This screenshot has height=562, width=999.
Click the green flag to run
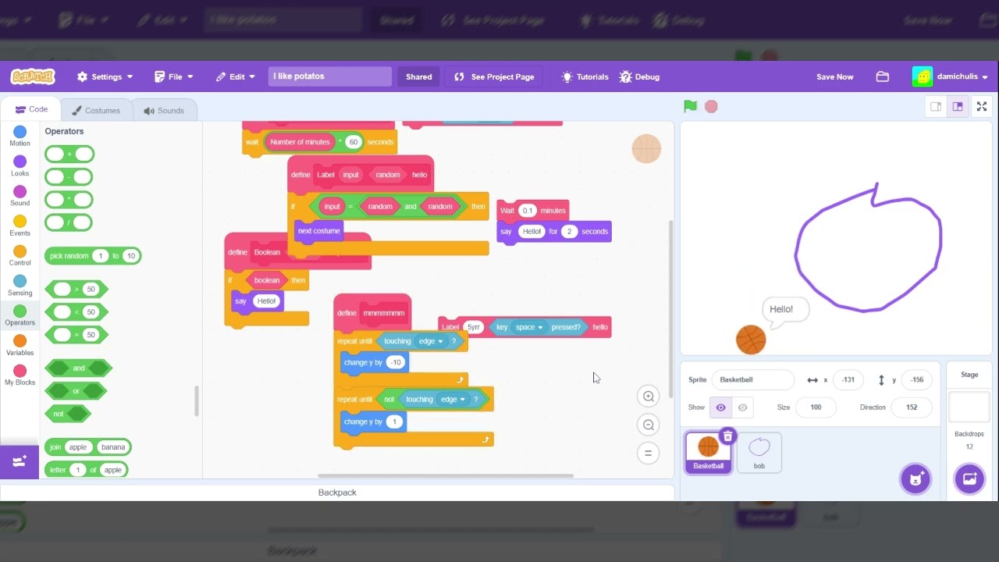690,106
